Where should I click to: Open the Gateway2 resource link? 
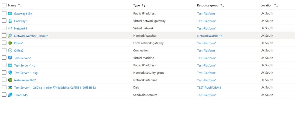(21, 21)
